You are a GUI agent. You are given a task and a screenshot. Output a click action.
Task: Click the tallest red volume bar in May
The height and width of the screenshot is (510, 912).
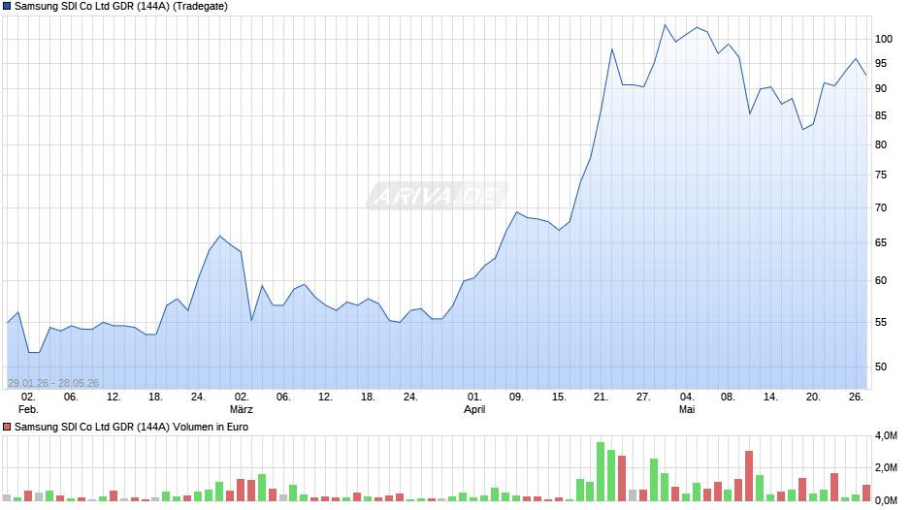(x=749, y=476)
